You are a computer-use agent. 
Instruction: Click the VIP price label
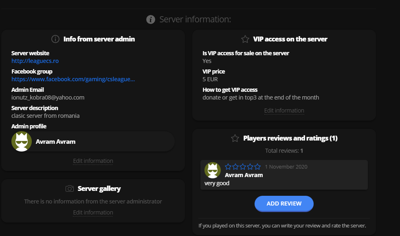tap(214, 71)
